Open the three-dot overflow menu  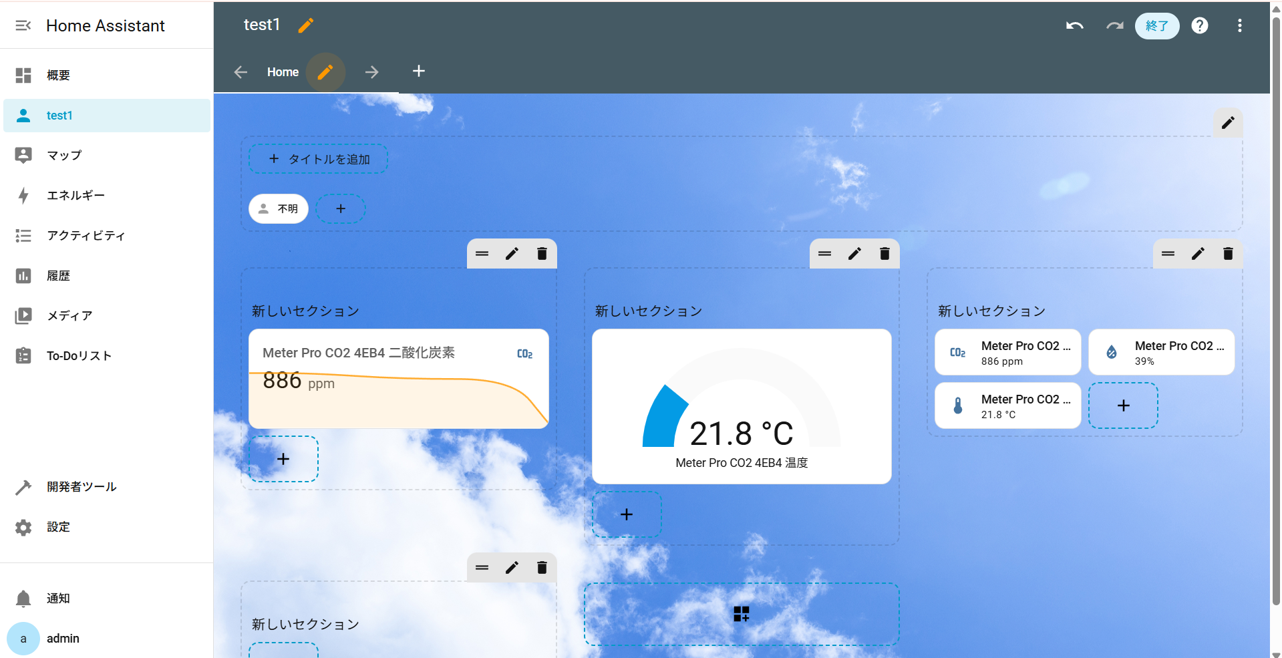coord(1239,25)
